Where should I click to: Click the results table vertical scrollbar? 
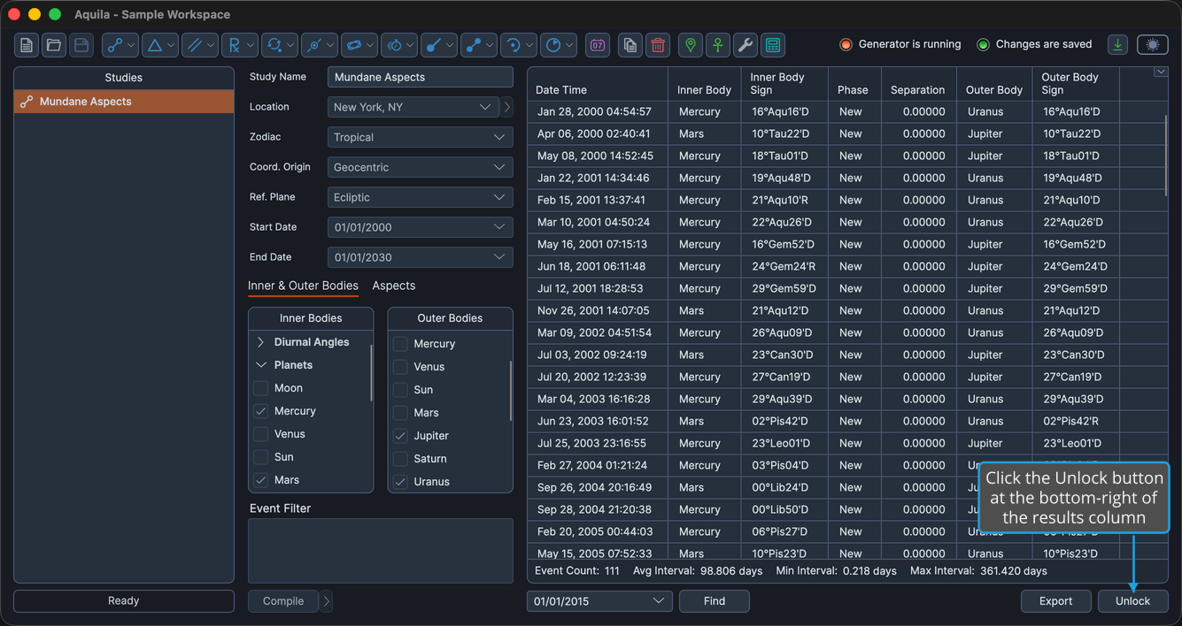1167,155
